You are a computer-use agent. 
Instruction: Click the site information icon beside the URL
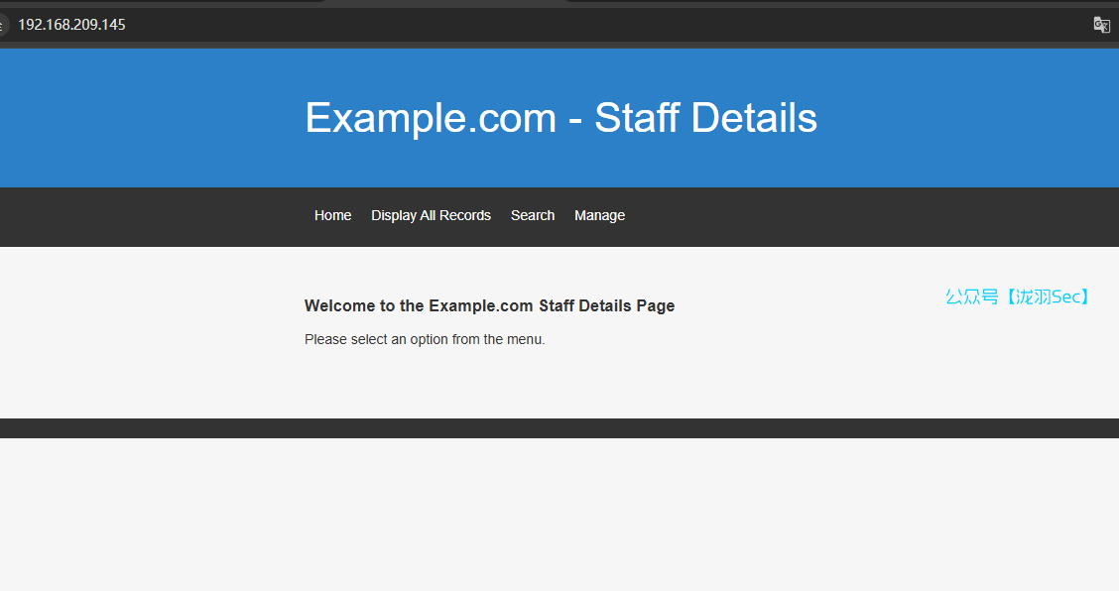[x=3, y=25]
